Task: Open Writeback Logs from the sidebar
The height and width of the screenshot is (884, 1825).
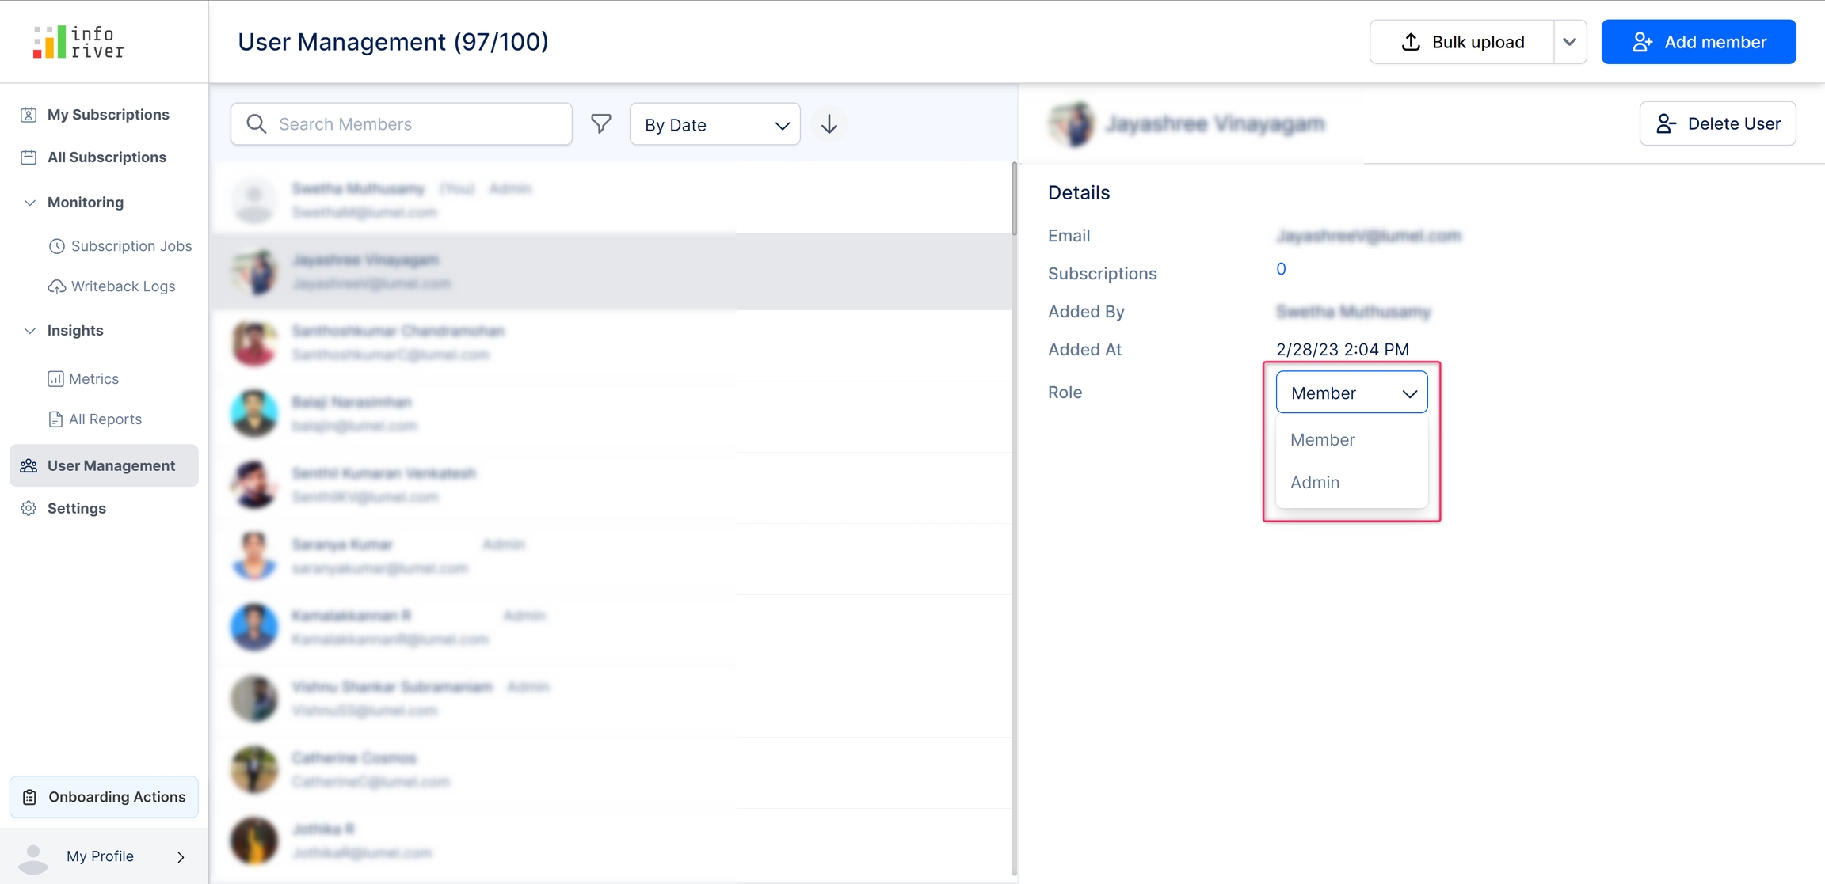Action: tap(123, 286)
